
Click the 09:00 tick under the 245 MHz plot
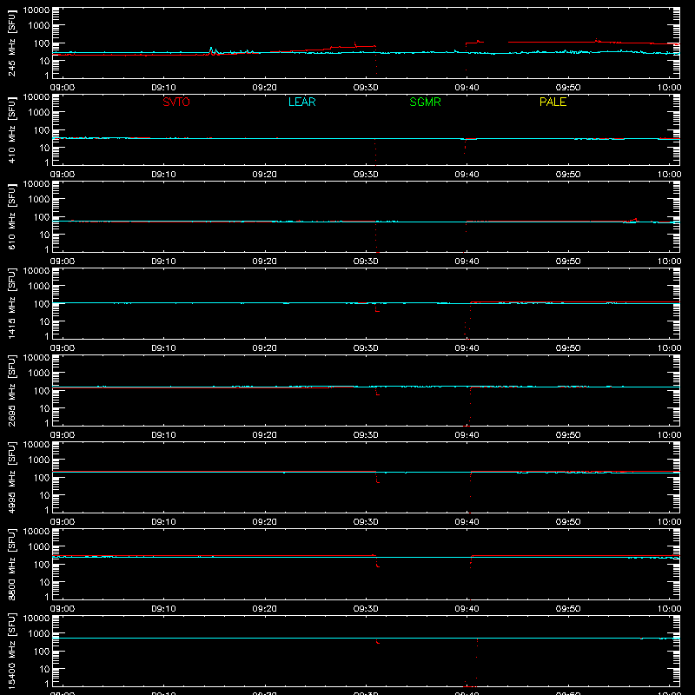(63, 88)
